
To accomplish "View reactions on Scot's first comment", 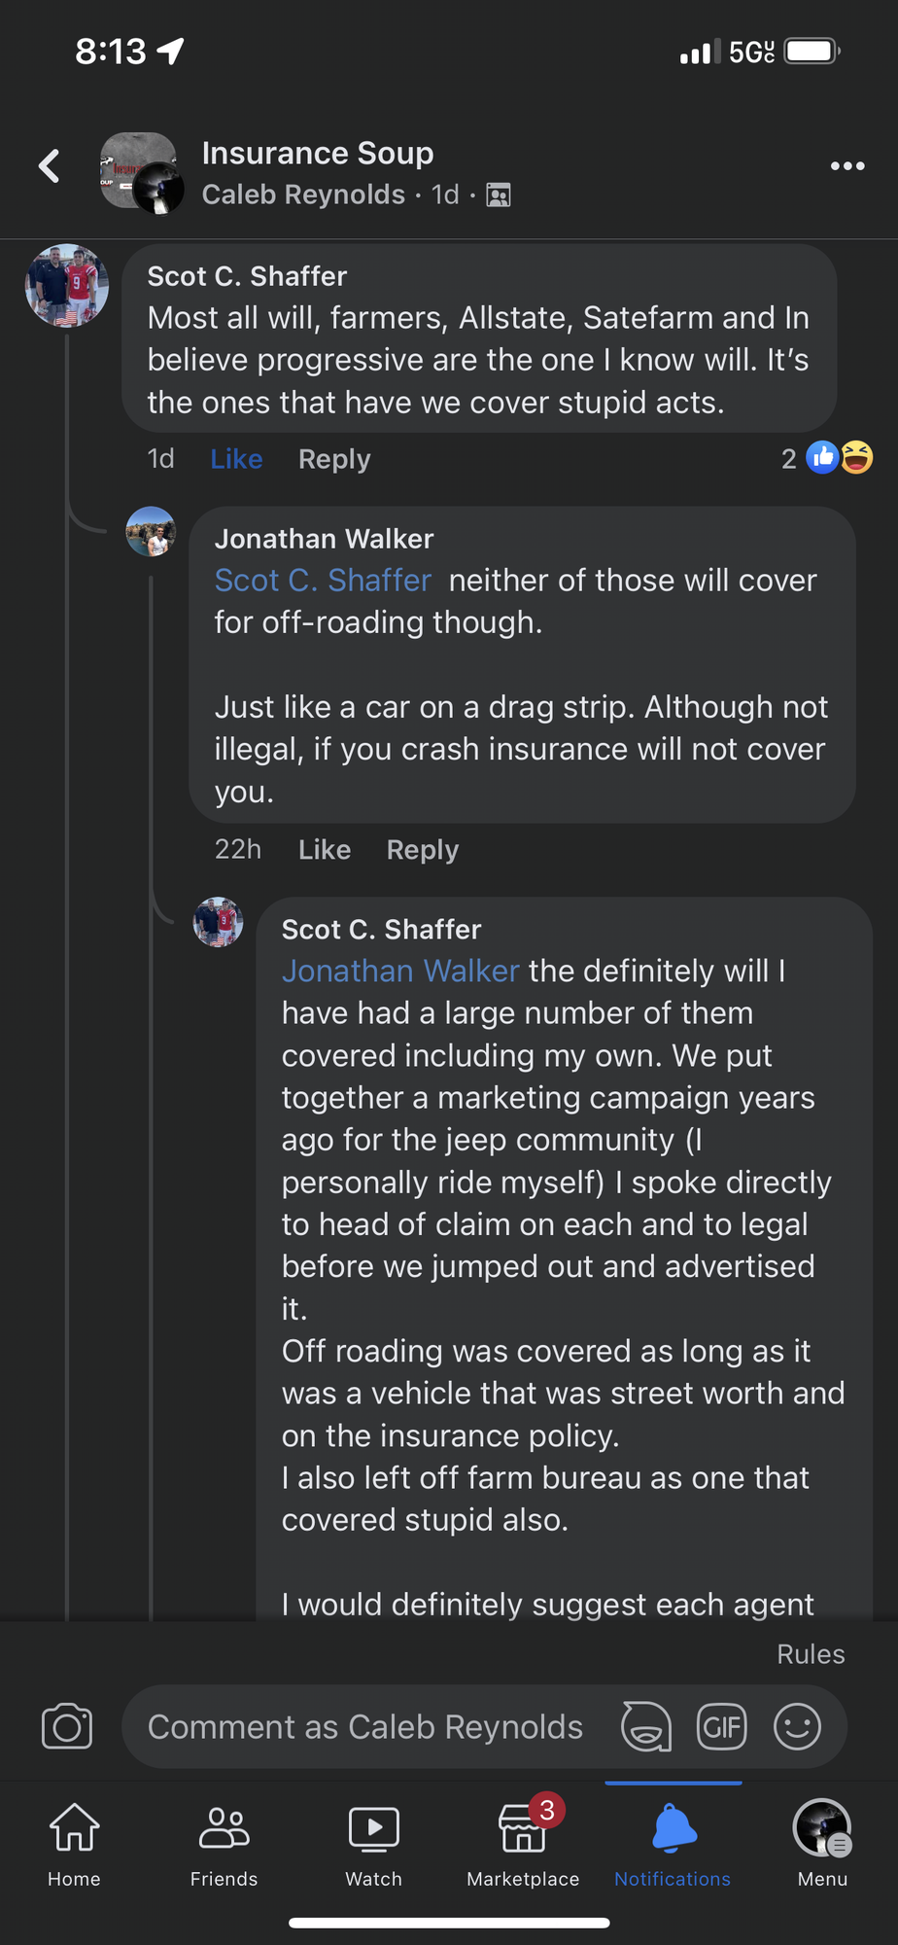I will click(x=828, y=458).
